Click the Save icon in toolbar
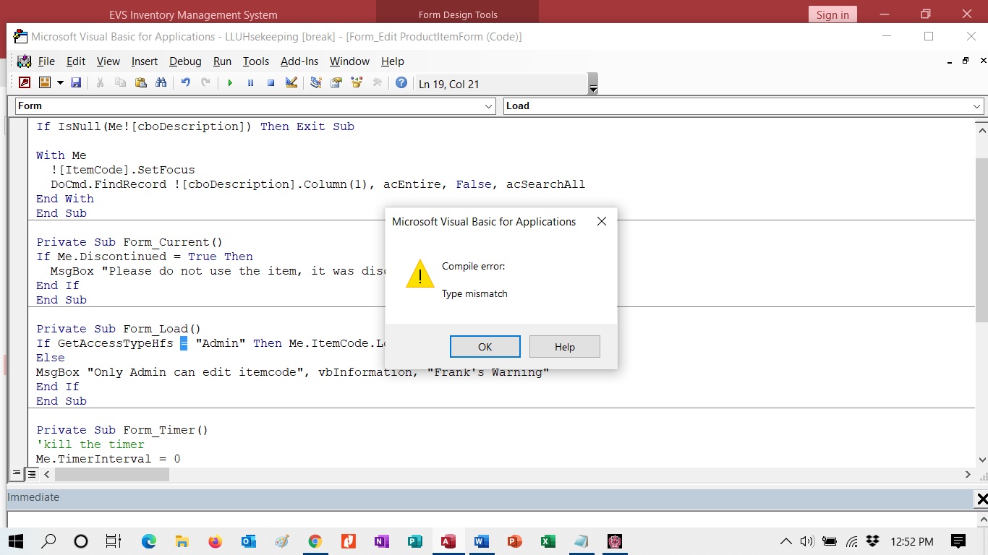The height and width of the screenshot is (555, 988). click(x=76, y=83)
